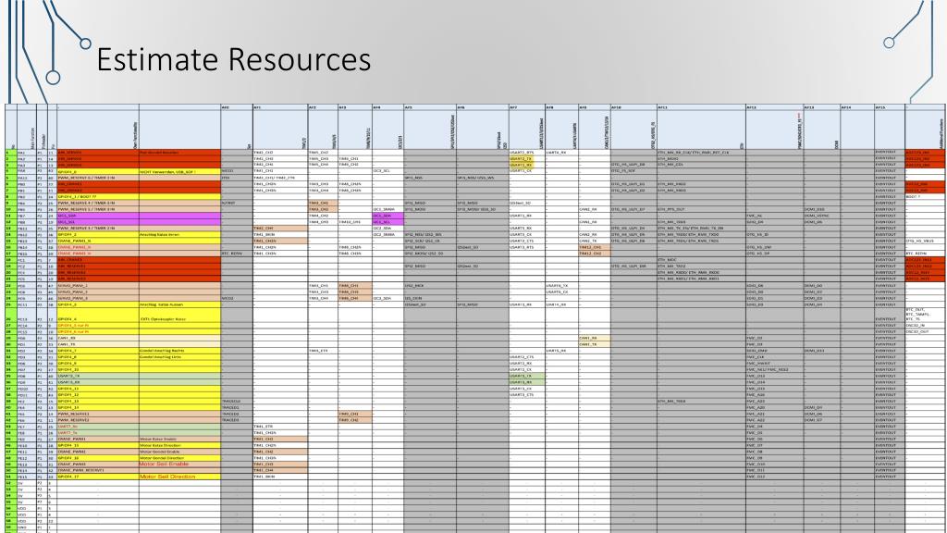Select the AF13 column header
The height and width of the screenshot is (533, 947).
(x=822, y=107)
